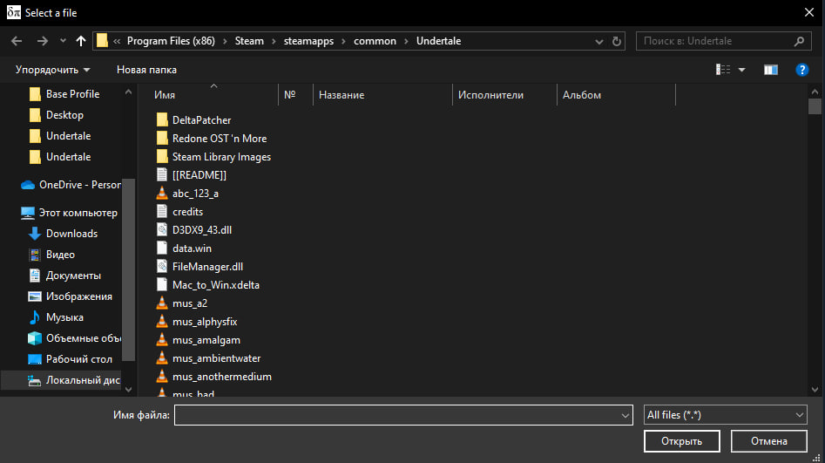Open Документы in the sidebar
This screenshot has height=463, width=825.
(x=64, y=276)
